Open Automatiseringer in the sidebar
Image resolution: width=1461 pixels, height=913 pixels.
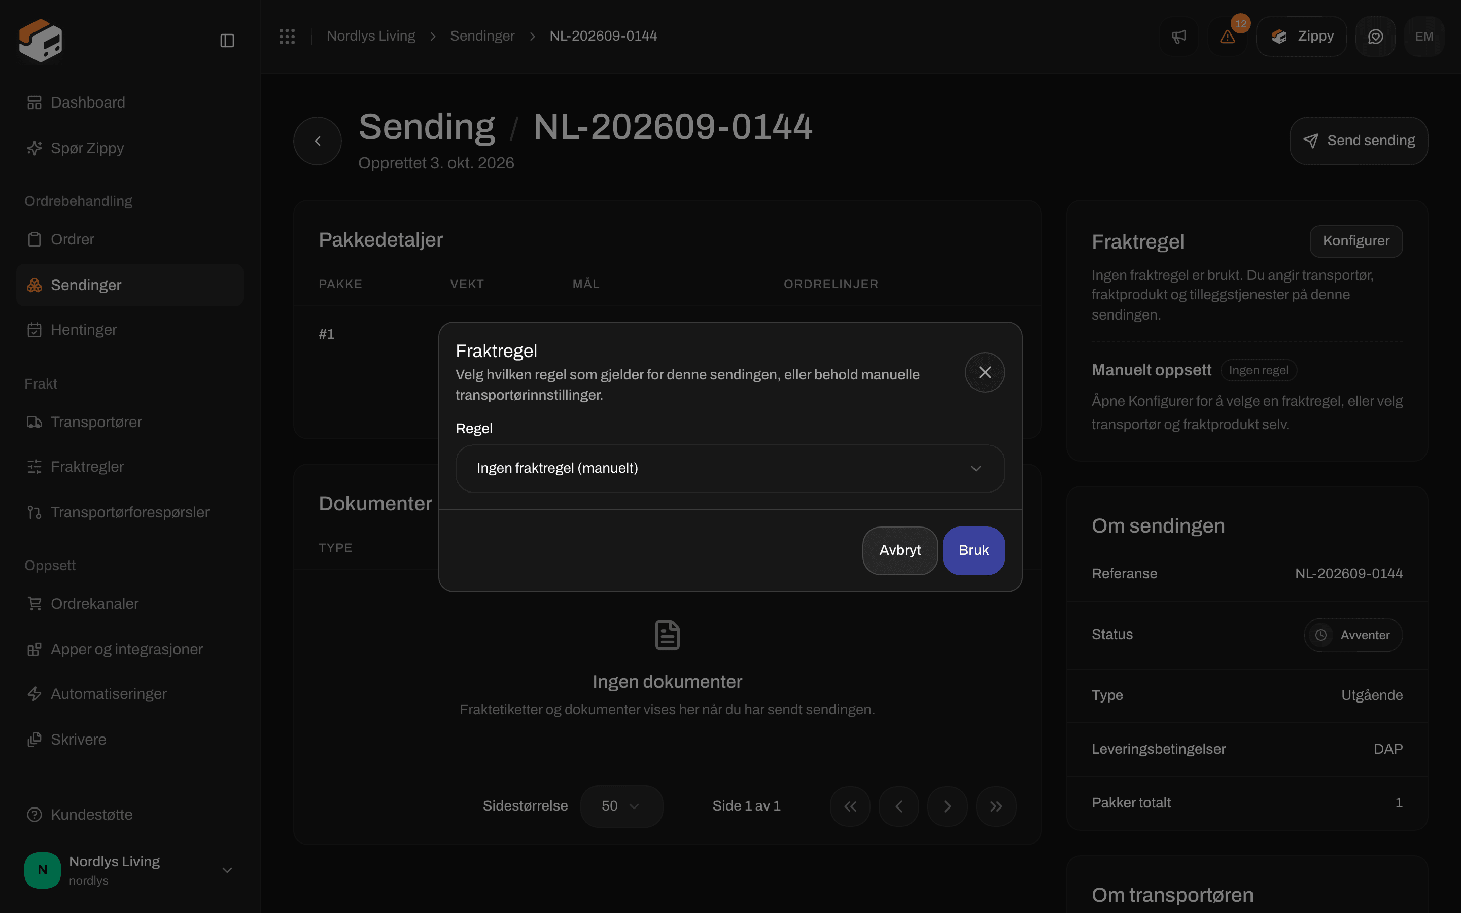click(130, 694)
